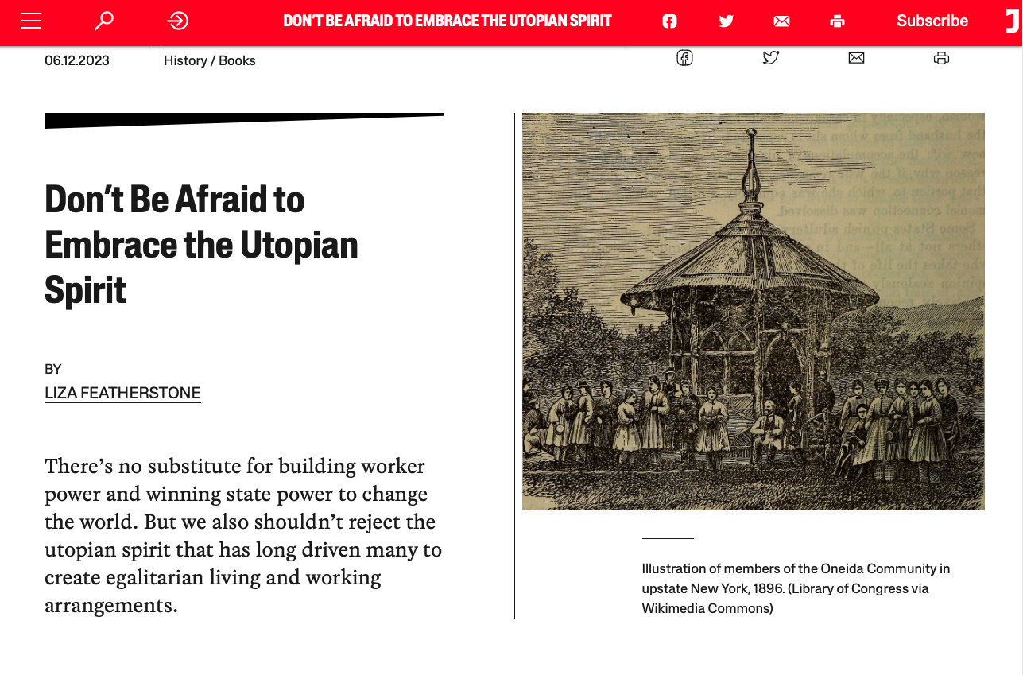Click the image caption about Oneida Community
Screen dimensions: 1023x675
pyautogui.click(x=796, y=588)
